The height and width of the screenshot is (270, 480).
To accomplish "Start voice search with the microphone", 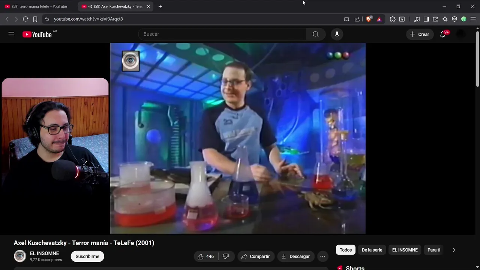I will click(337, 34).
